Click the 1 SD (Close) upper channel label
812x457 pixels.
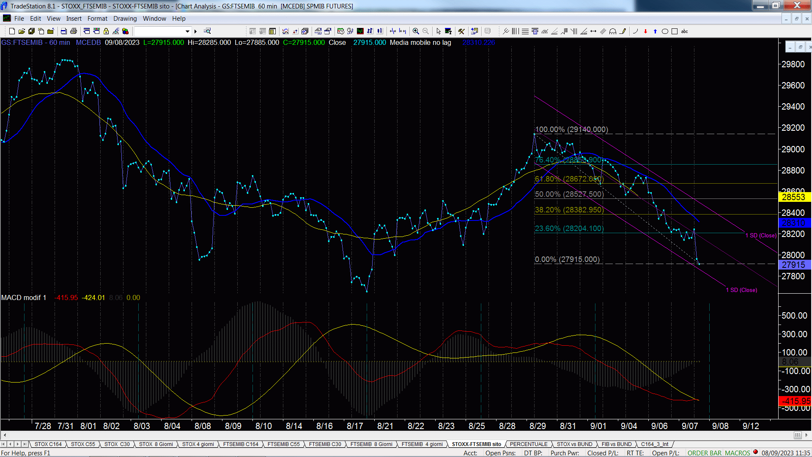pos(761,236)
